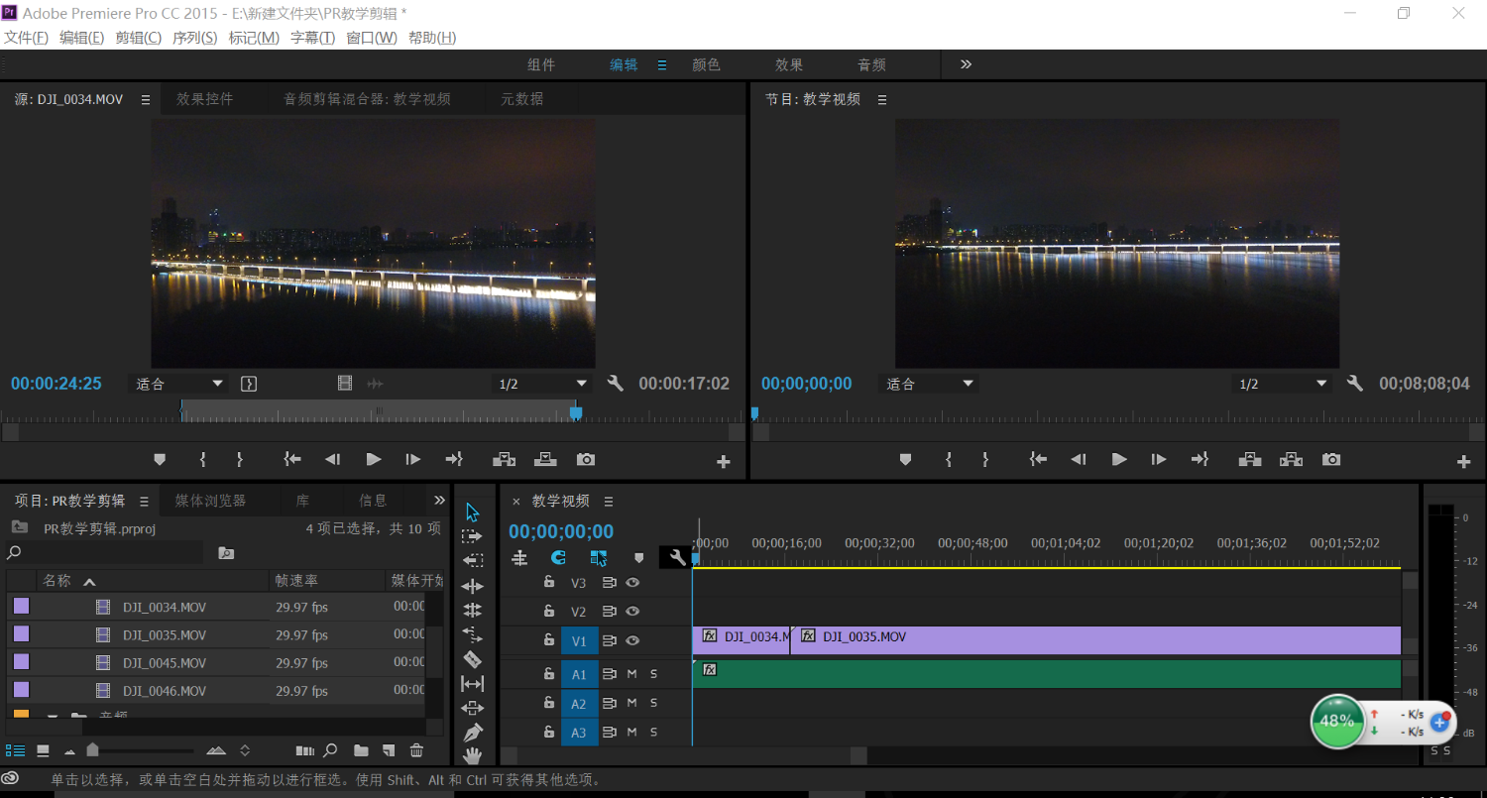This screenshot has height=798, width=1487.
Task: Hide track V1 with eye icon
Action: [x=632, y=641]
